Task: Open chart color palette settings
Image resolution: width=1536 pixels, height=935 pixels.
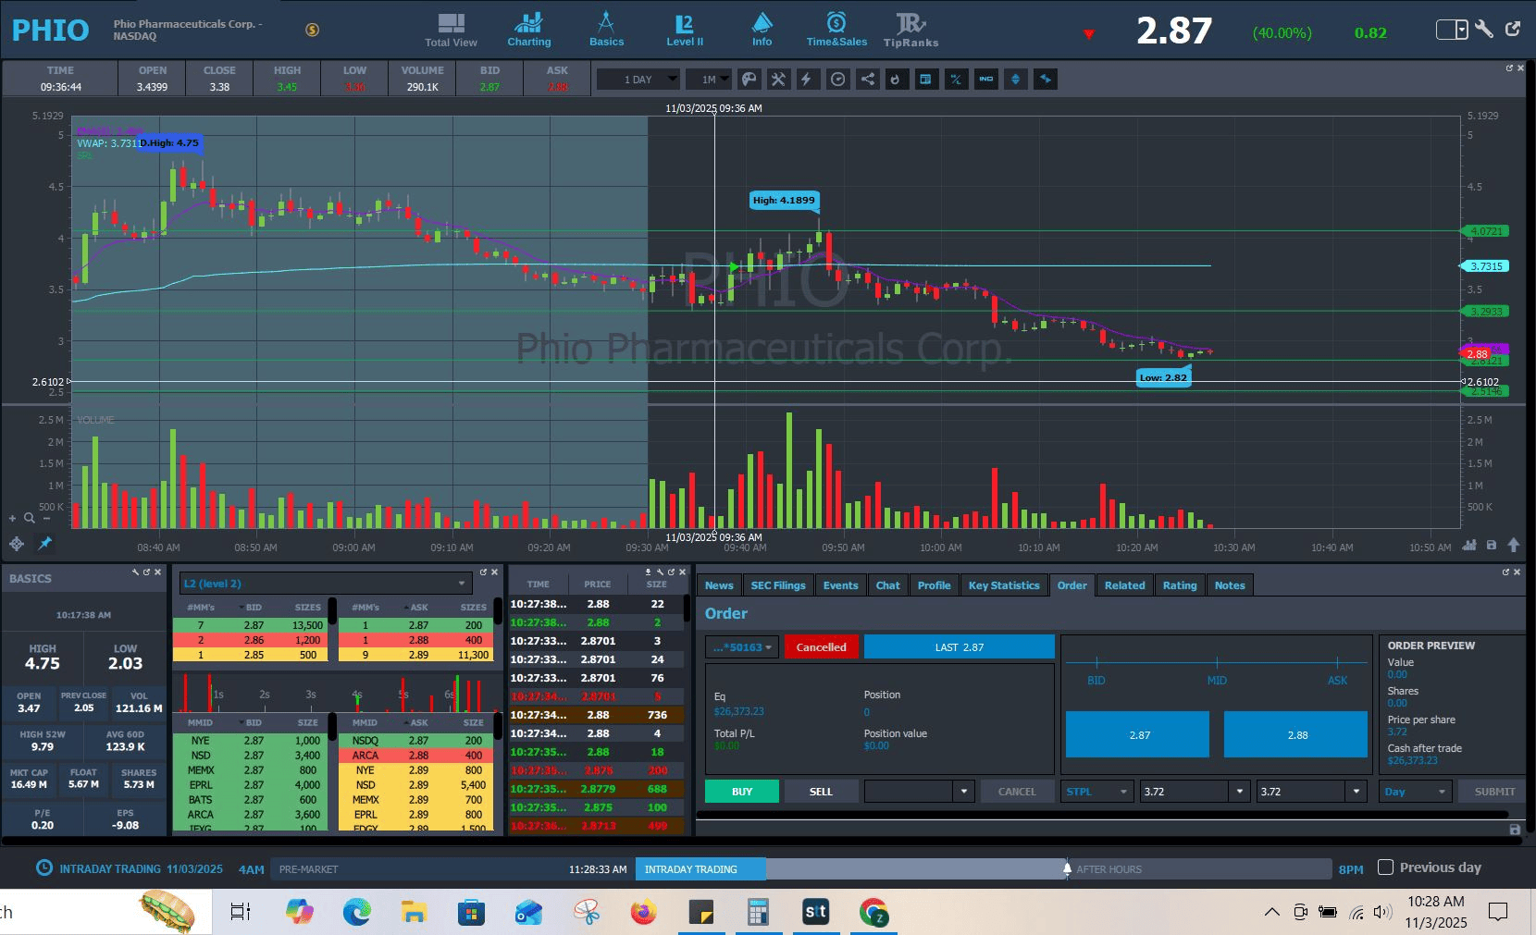Action: tap(749, 80)
